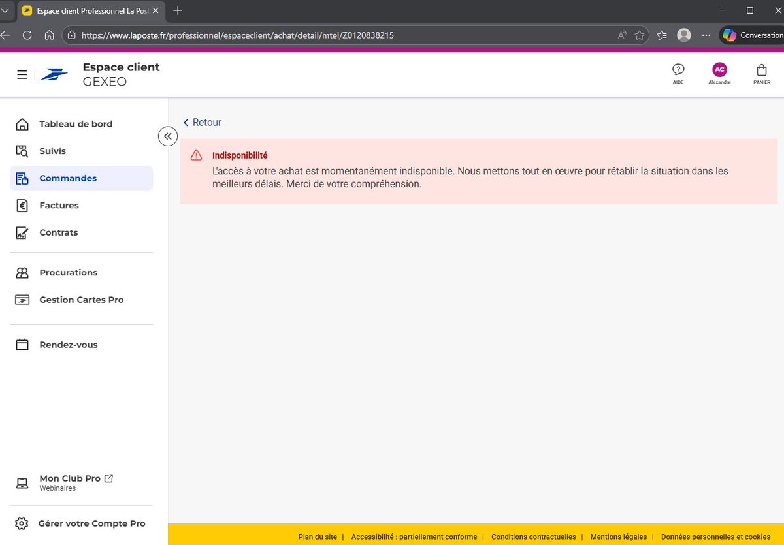The width and height of the screenshot is (784, 545).
Task: Click the La Poste logo
Action: (54, 74)
